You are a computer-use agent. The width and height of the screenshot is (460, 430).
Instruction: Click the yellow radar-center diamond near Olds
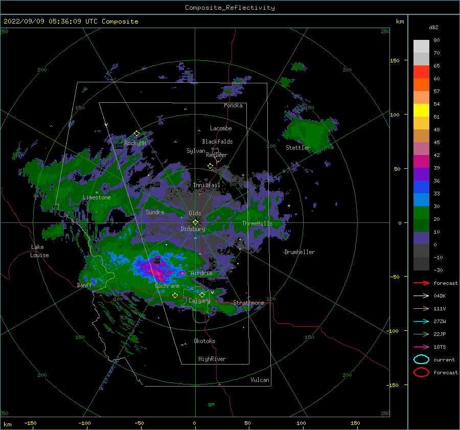pyautogui.click(x=195, y=222)
